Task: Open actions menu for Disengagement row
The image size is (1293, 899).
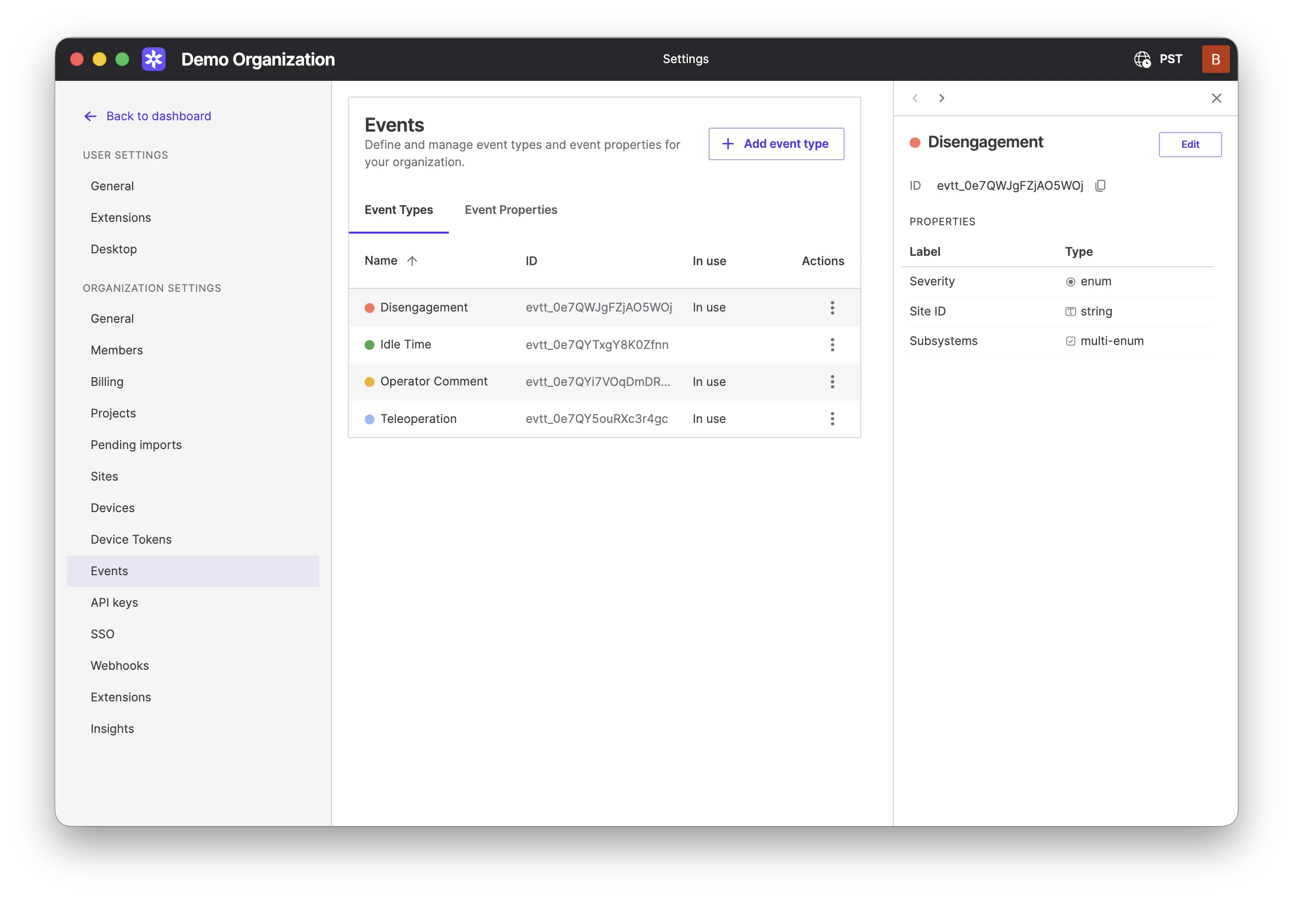Action: click(x=832, y=308)
